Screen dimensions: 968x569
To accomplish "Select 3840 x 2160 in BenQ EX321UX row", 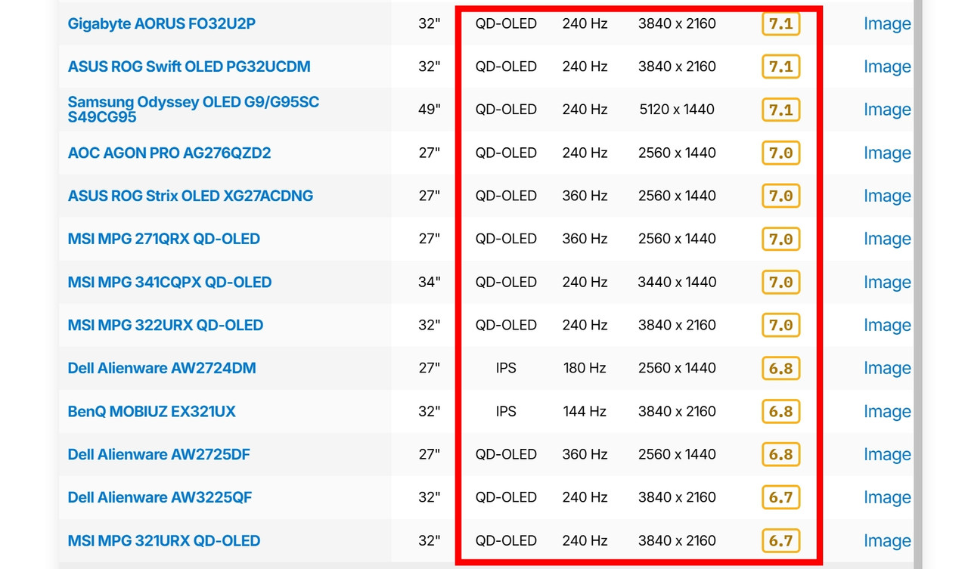I will coord(677,411).
